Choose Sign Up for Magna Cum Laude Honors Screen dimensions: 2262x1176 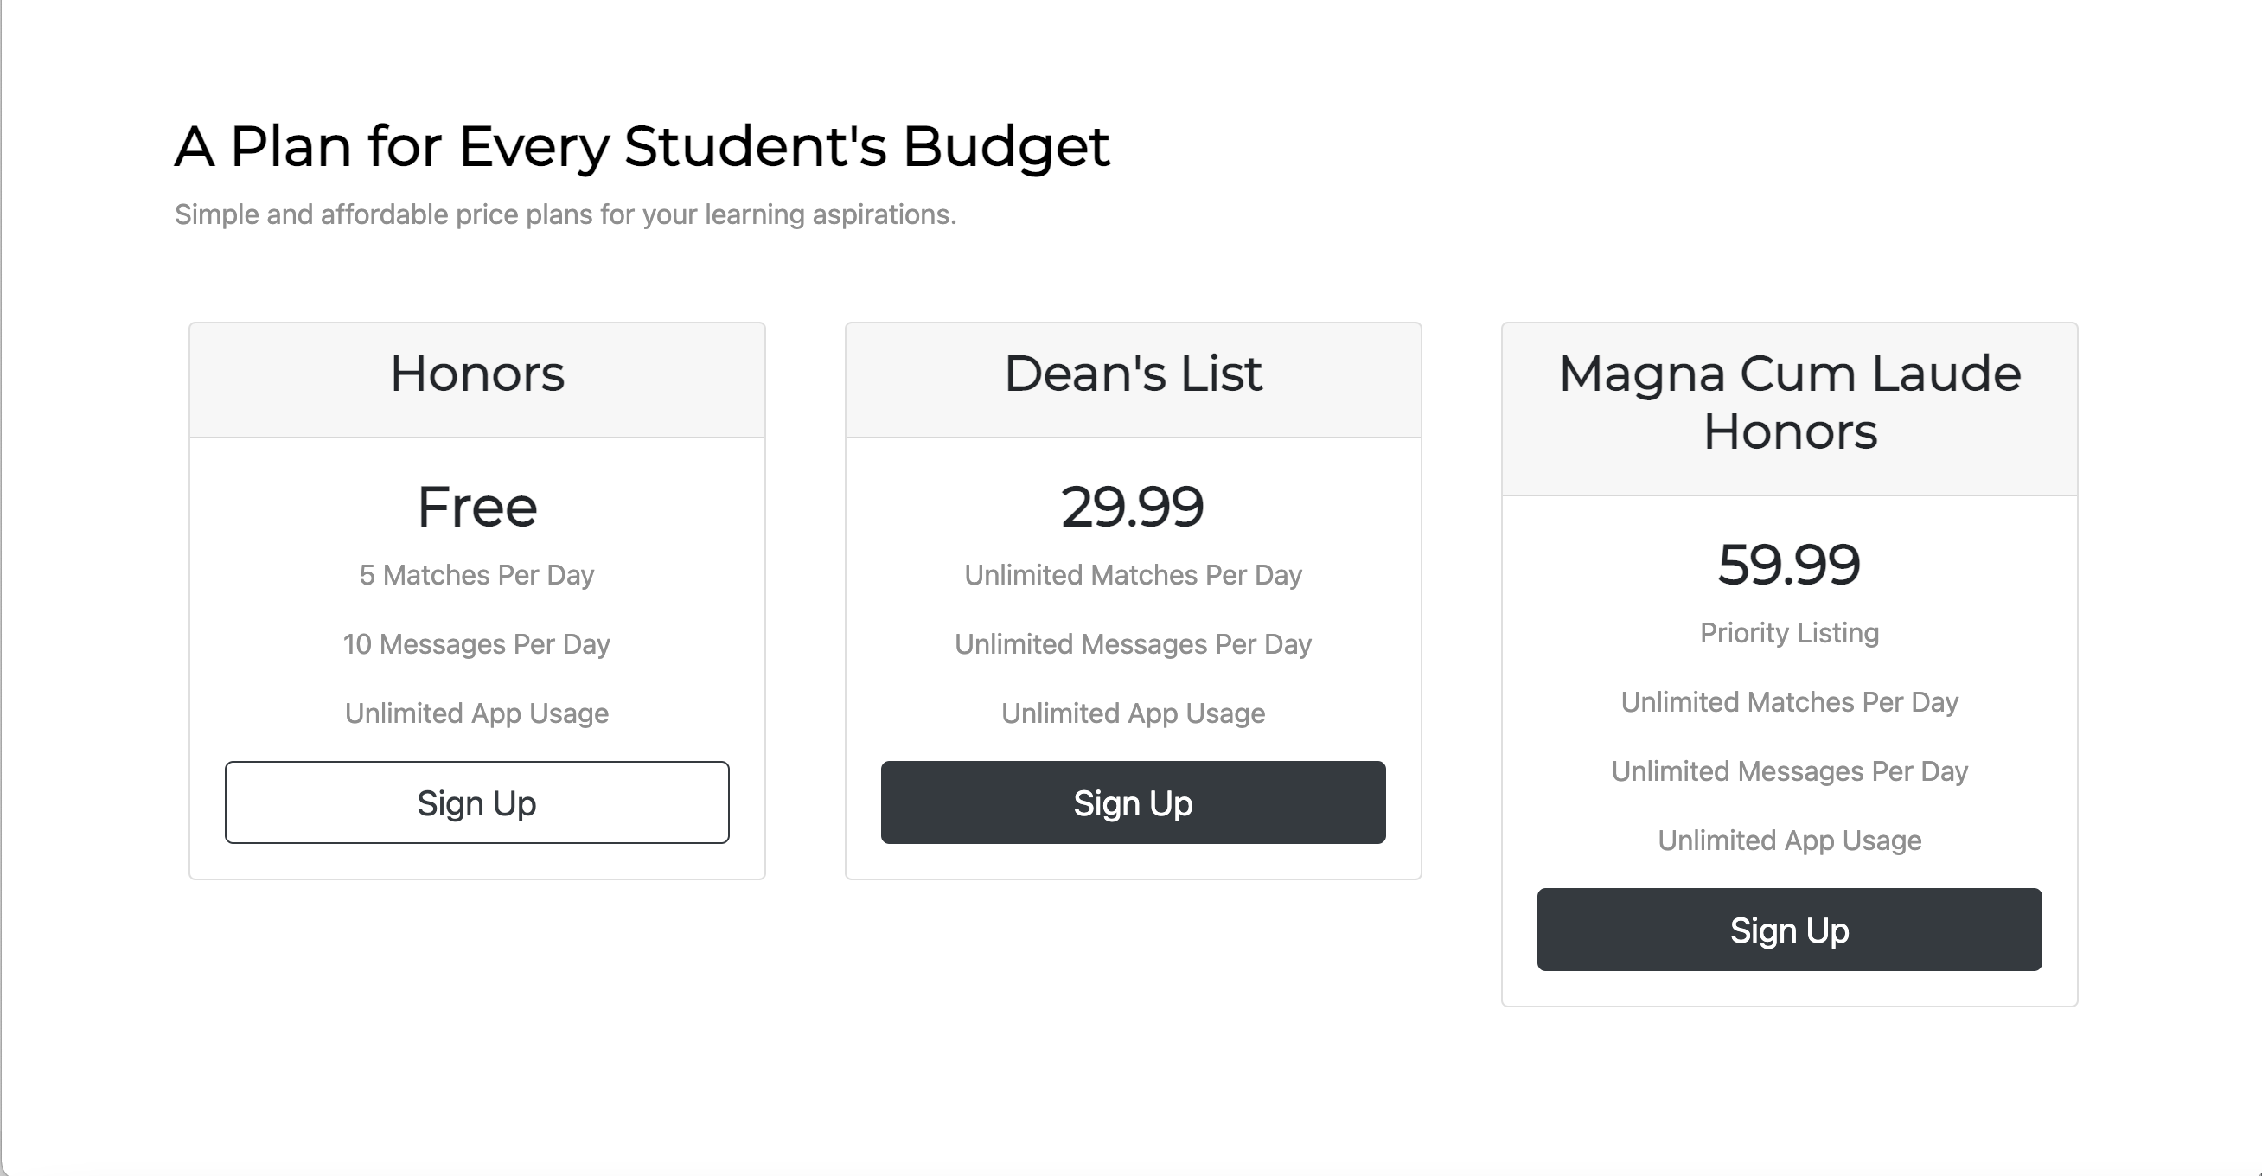pyautogui.click(x=1789, y=930)
